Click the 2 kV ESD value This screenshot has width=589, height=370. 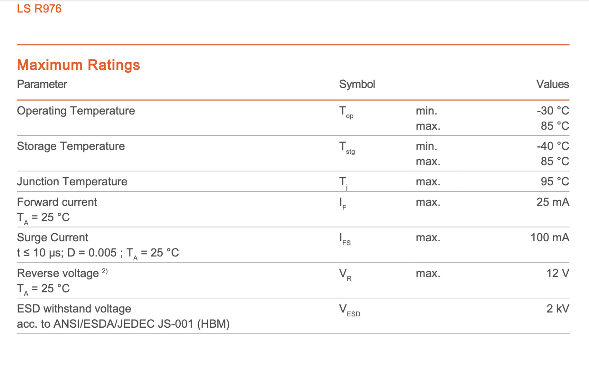[558, 309]
